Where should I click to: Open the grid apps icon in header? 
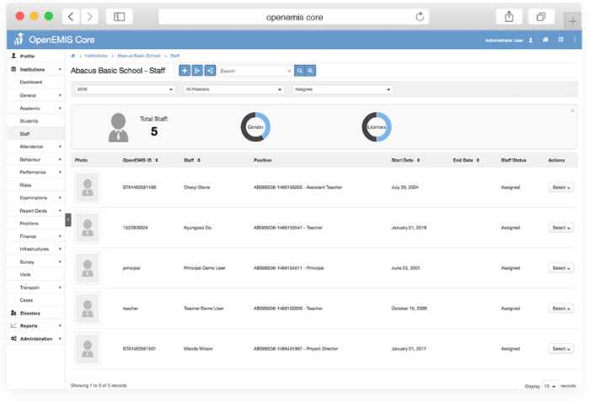pos(560,40)
